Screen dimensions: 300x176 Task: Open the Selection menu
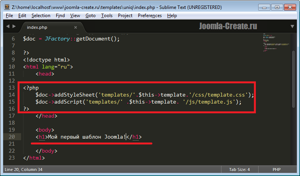[41, 16]
